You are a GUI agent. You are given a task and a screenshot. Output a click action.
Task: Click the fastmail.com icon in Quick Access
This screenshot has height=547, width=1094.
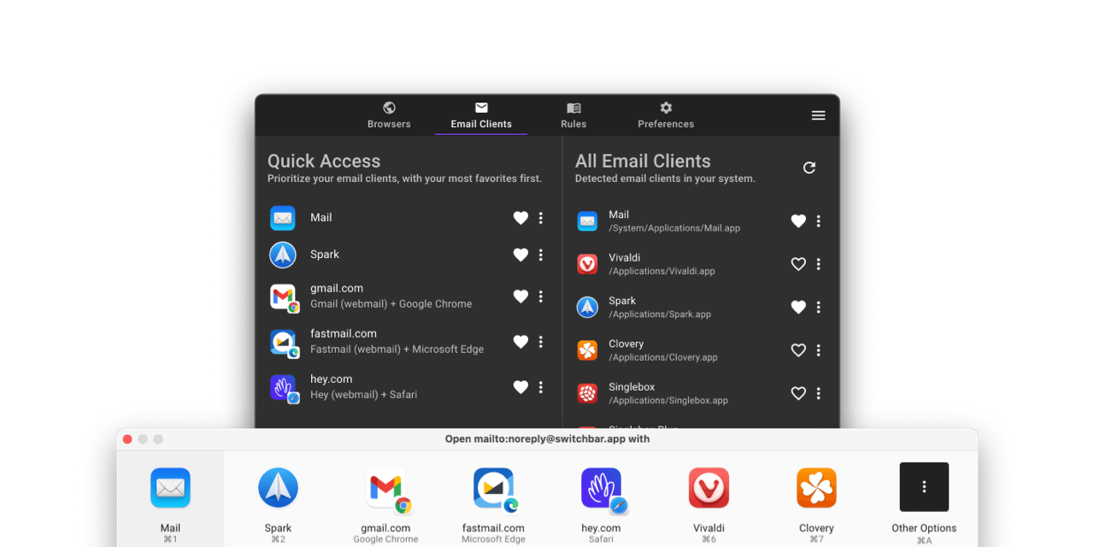pos(284,343)
